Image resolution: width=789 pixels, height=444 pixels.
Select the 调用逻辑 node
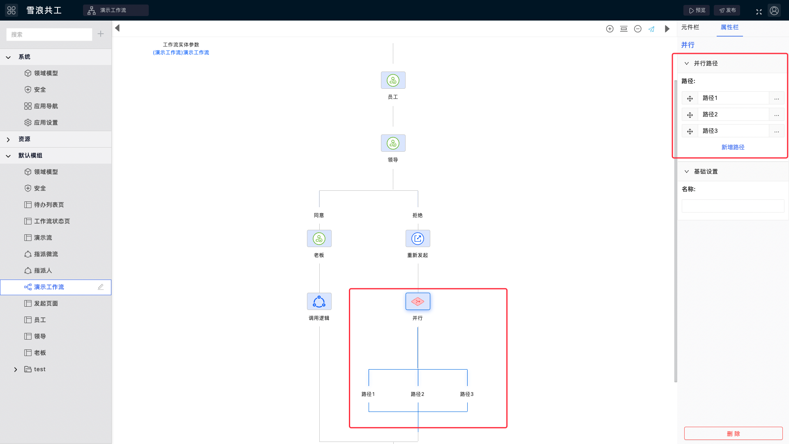point(319,301)
